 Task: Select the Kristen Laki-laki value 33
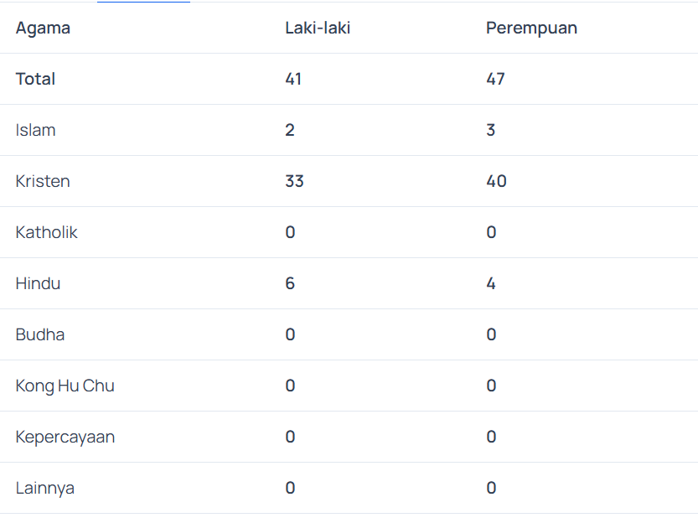[x=294, y=181]
